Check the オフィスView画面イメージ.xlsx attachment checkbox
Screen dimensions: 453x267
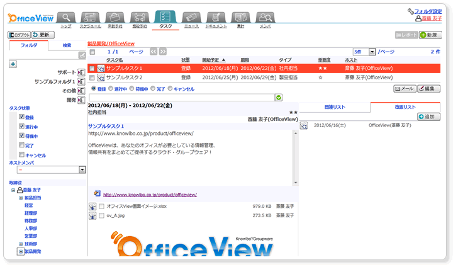101,207
